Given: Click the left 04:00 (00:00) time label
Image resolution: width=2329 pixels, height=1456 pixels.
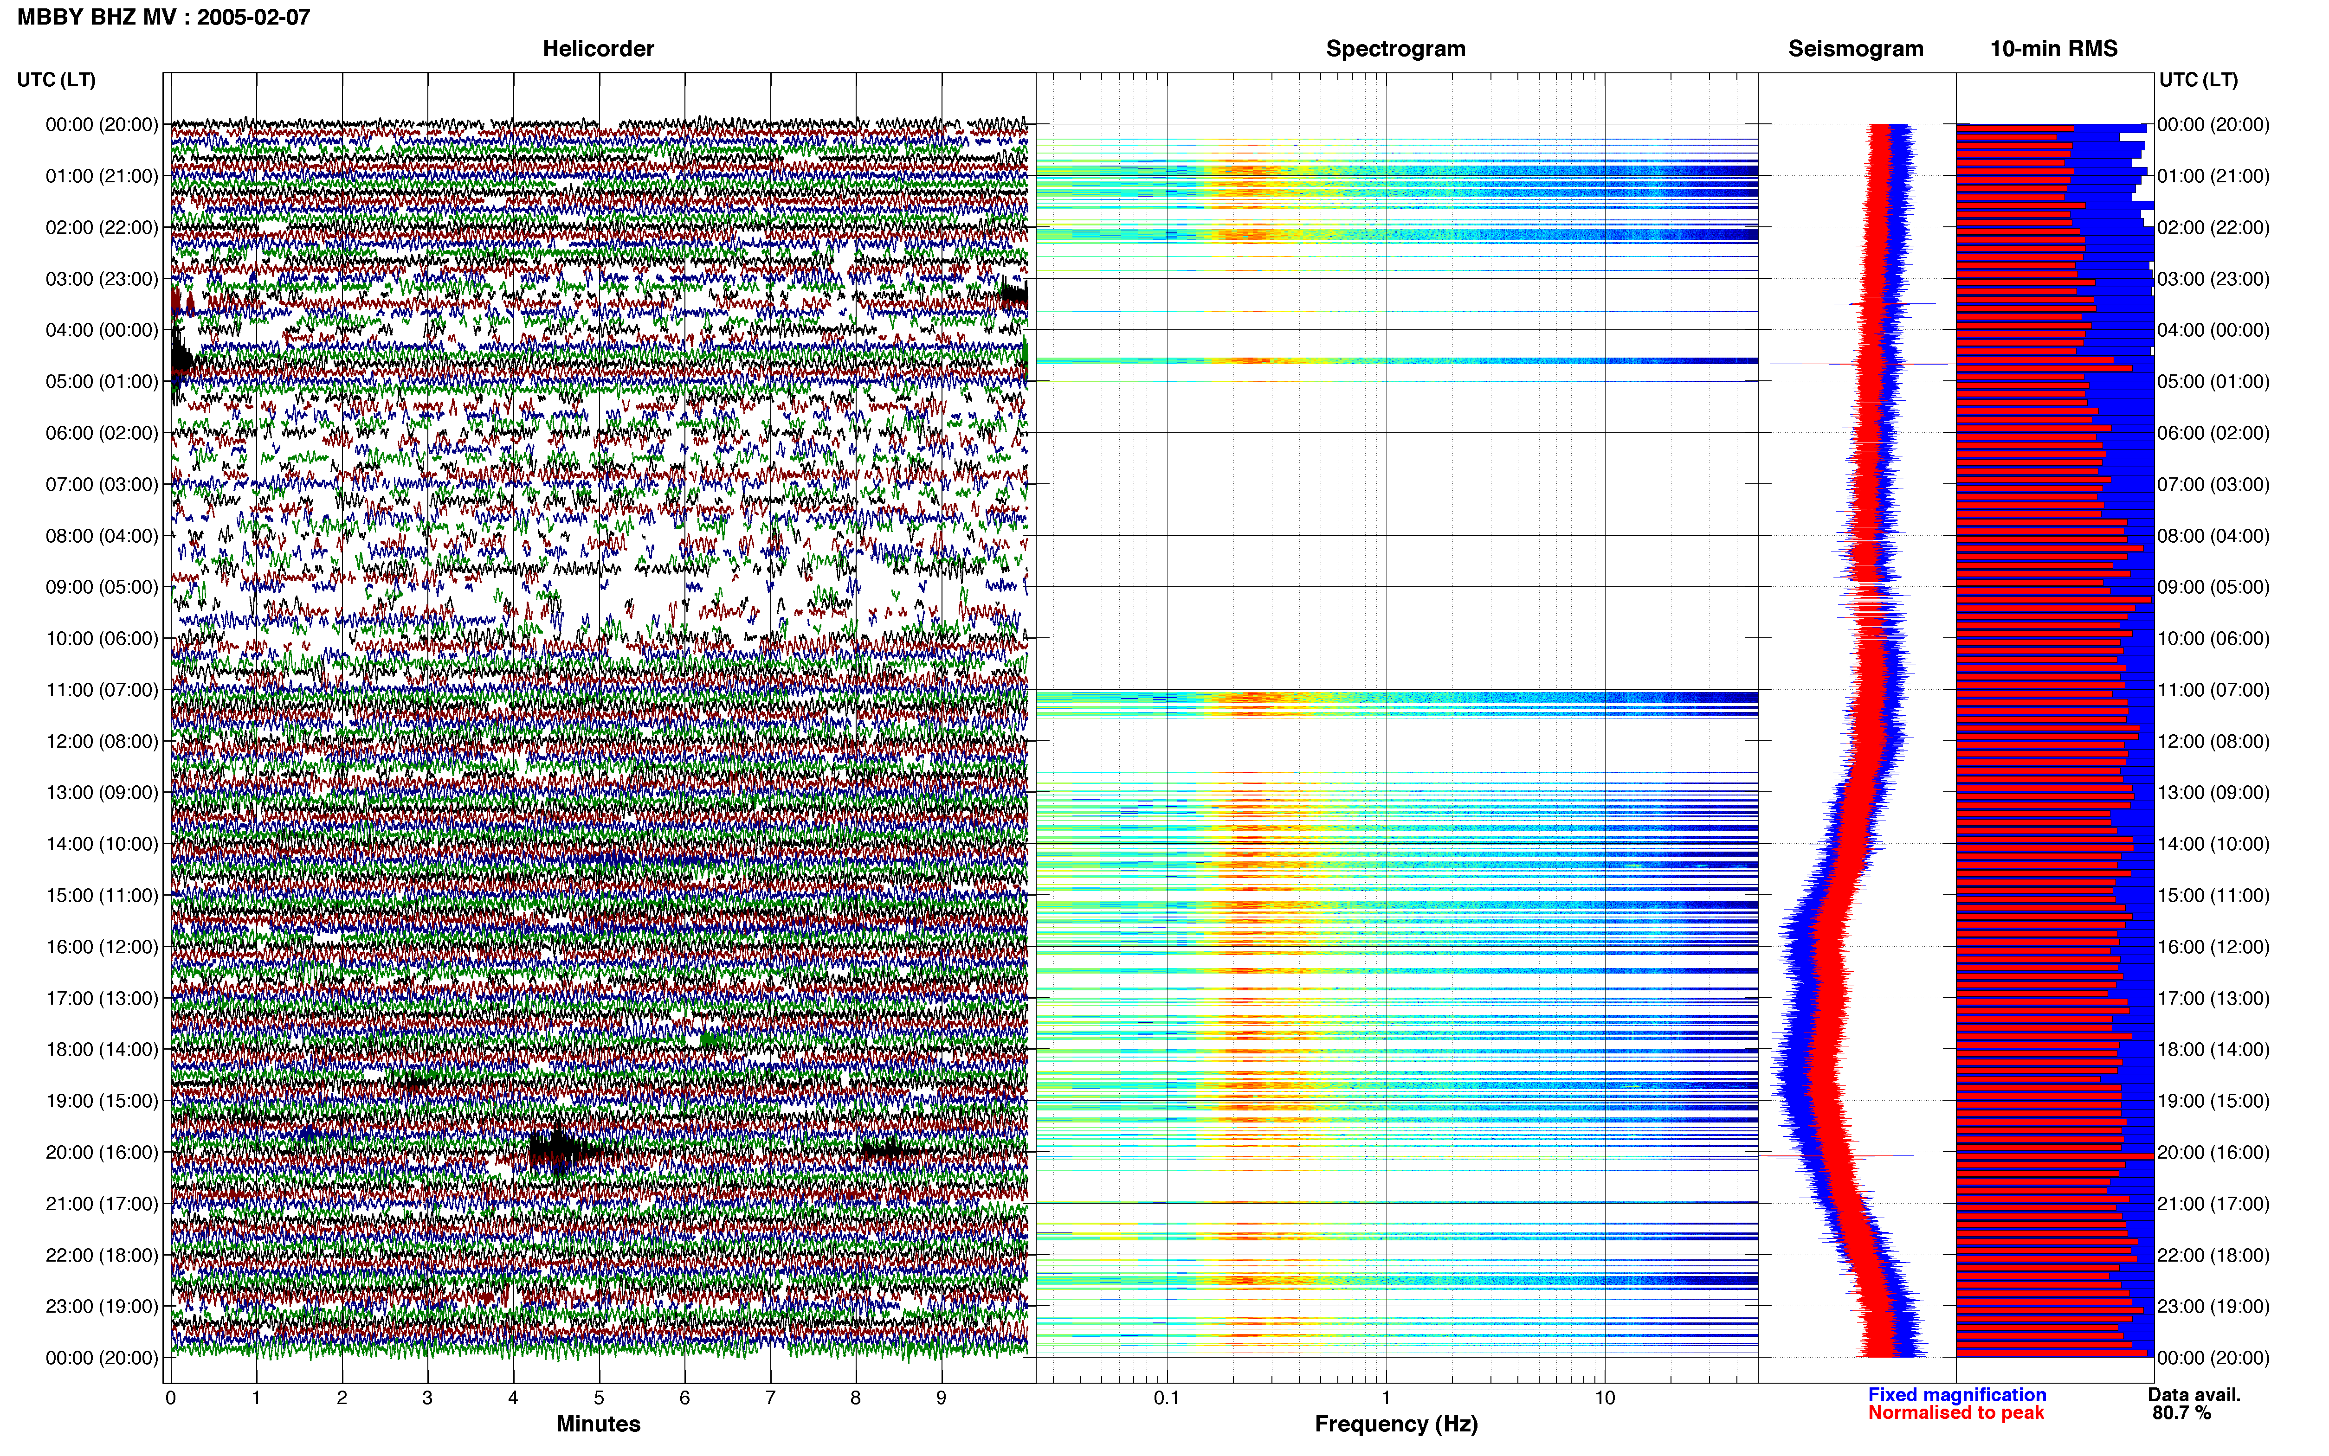Looking at the screenshot, I should [102, 330].
